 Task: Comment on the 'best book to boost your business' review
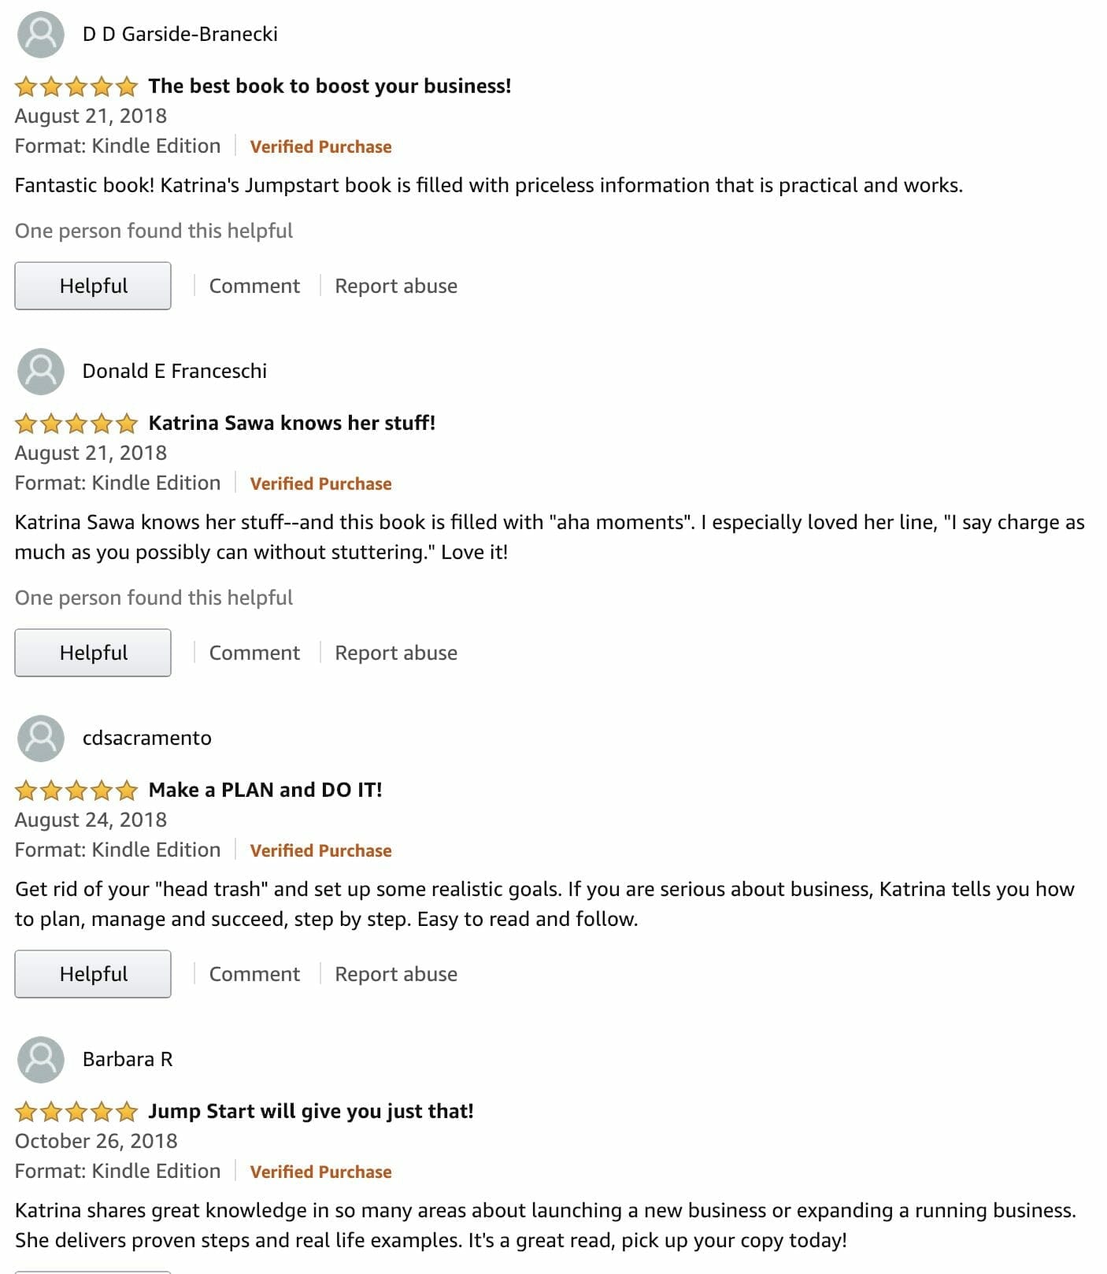(x=254, y=286)
